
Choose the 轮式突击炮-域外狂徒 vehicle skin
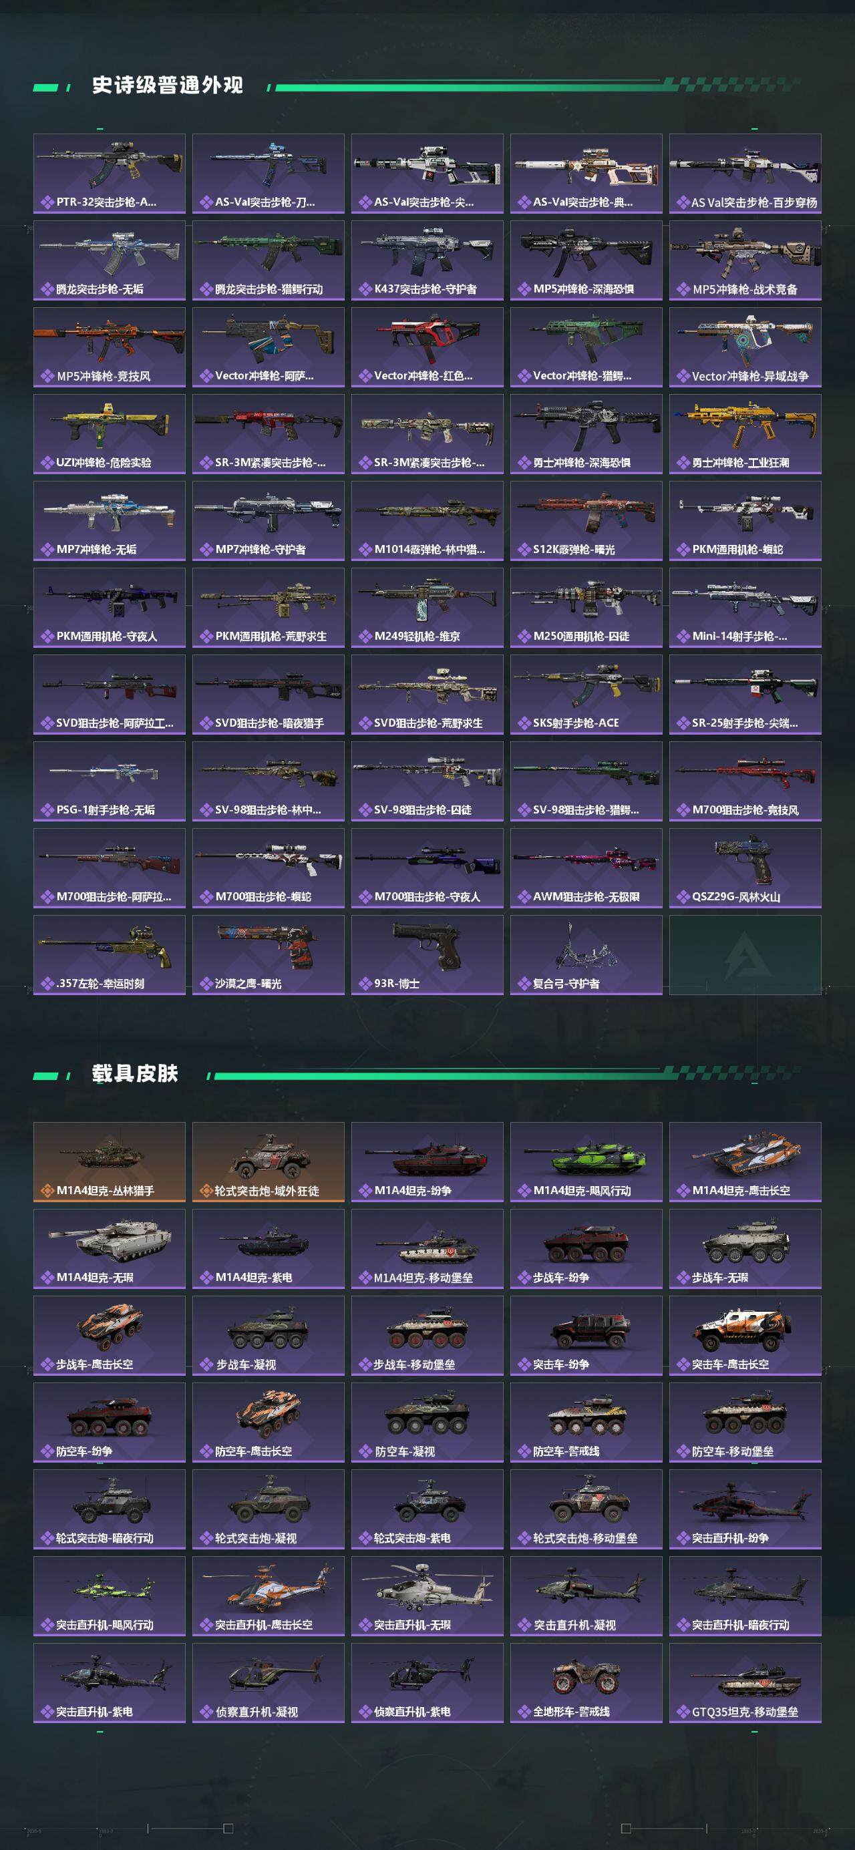pos(268,1162)
